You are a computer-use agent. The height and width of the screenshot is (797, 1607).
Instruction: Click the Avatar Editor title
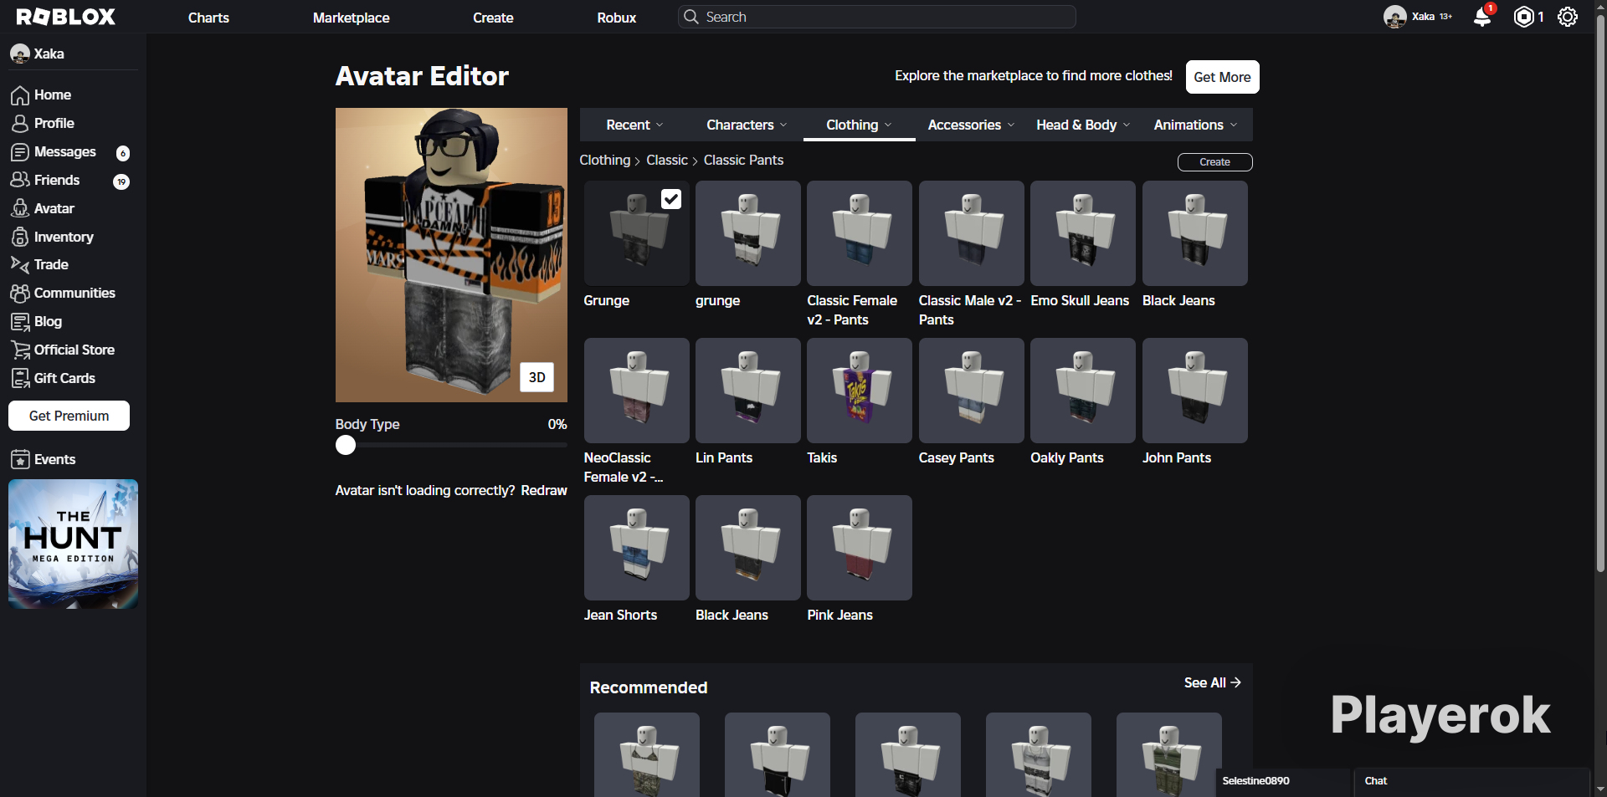(x=422, y=76)
